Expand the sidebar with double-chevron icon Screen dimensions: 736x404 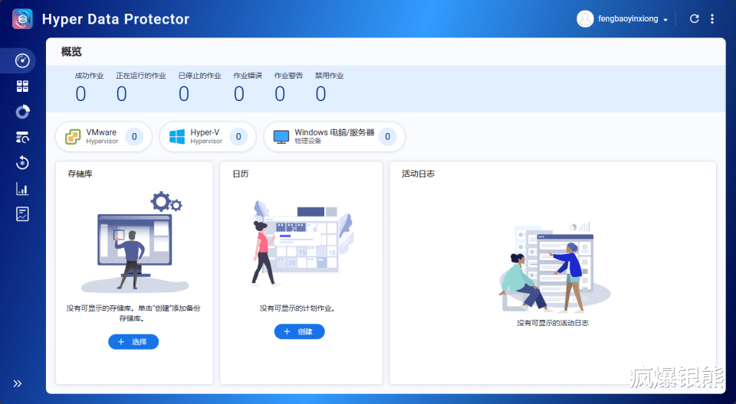point(18,383)
